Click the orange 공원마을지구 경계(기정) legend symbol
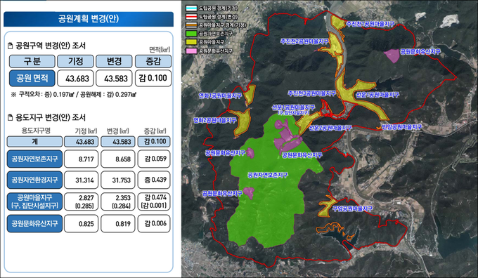Viewport: 478px width, 278px height. point(191,25)
